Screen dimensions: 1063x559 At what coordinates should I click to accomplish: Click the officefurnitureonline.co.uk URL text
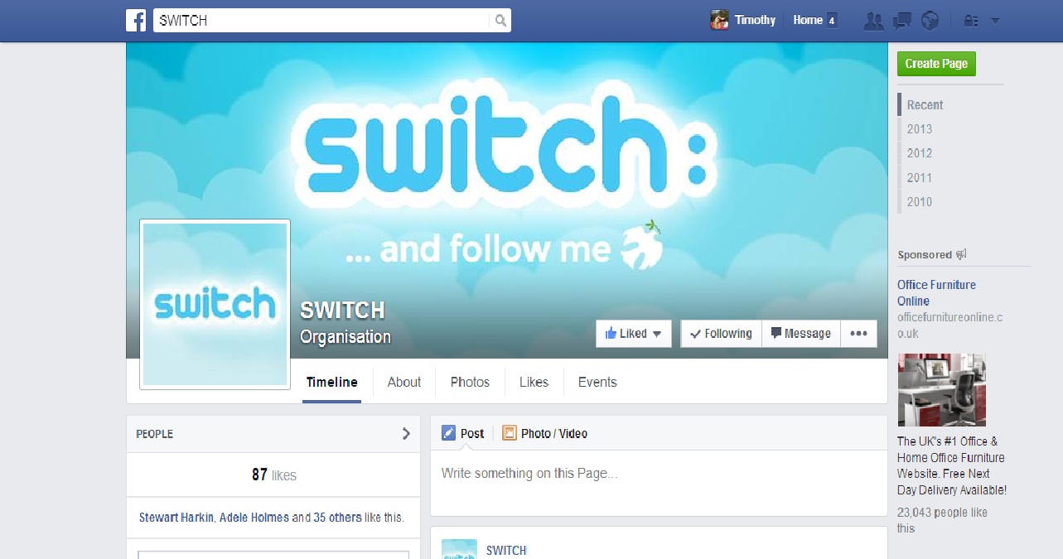coord(950,325)
